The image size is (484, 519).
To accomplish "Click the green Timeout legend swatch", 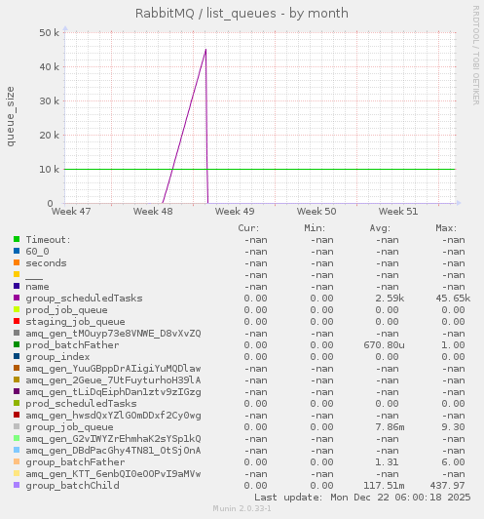I will pos(17,239).
